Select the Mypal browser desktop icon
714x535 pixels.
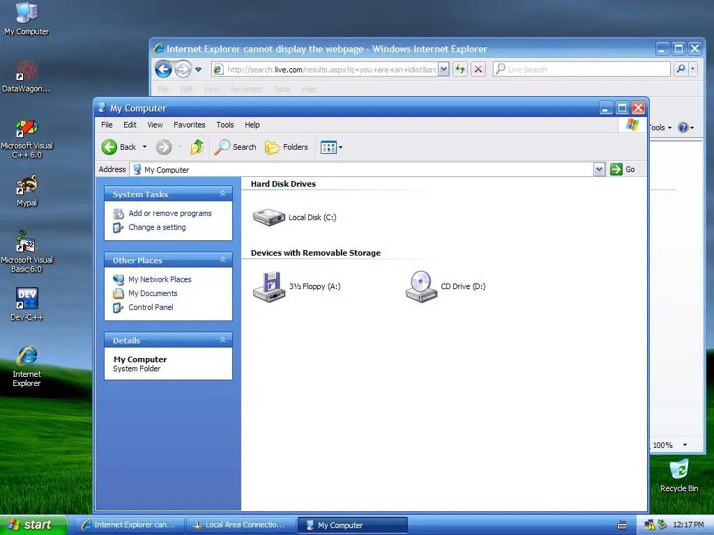click(26, 191)
